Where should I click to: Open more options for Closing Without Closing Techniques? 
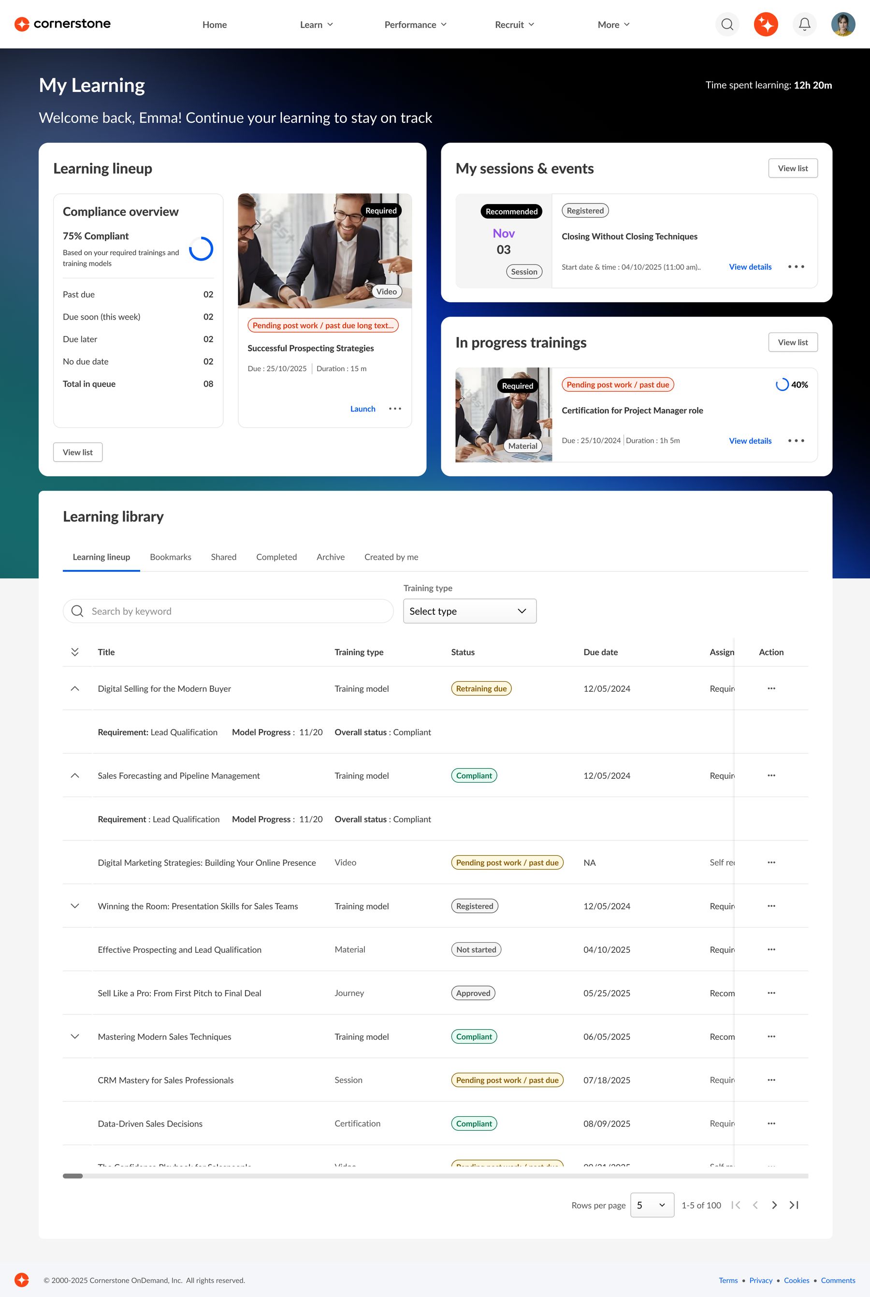[x=796, y=267]
